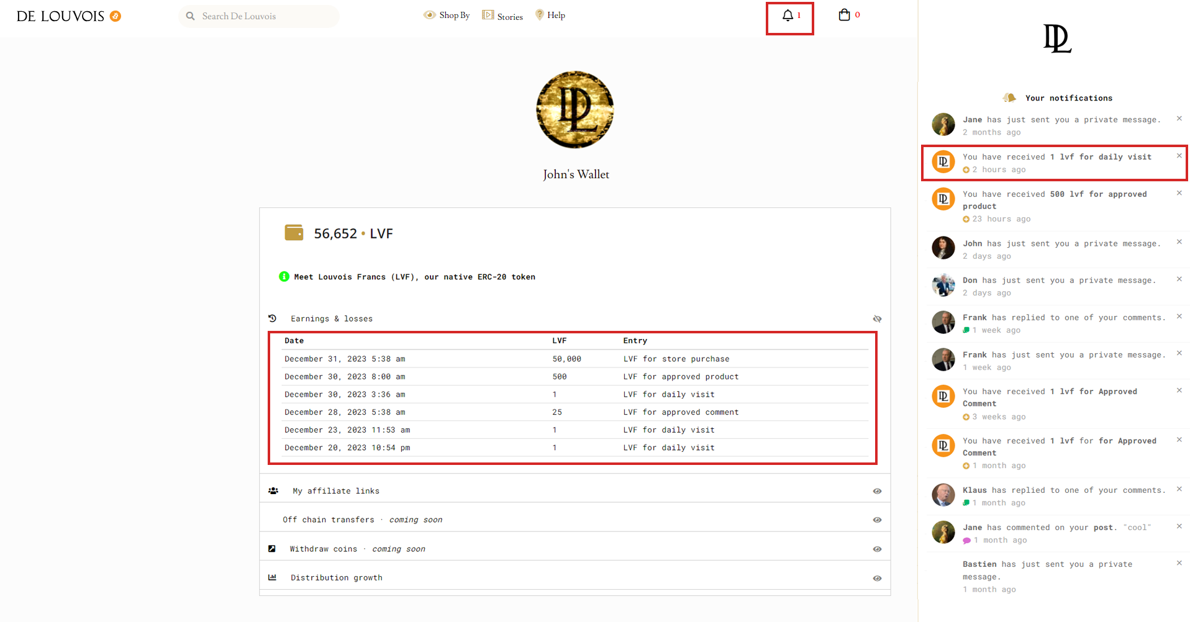This screenshot has width=1190, height=622.
Task: Click the green info icon by Louvois Francs
Action: 284,277
